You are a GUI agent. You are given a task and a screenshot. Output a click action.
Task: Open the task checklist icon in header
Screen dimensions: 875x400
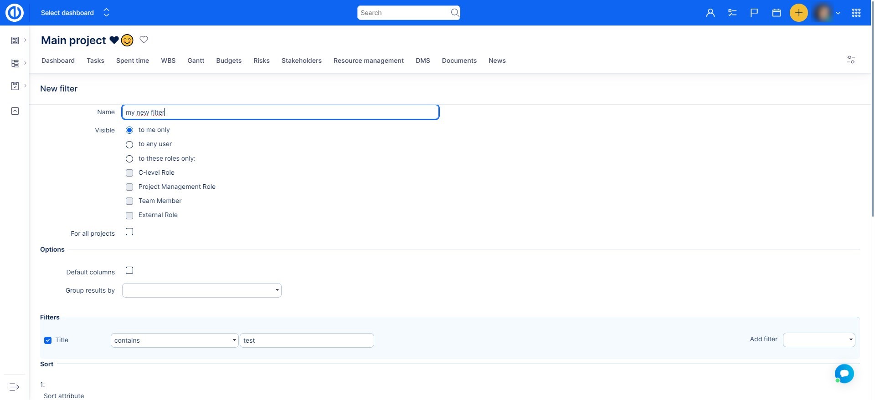[732, 13]
